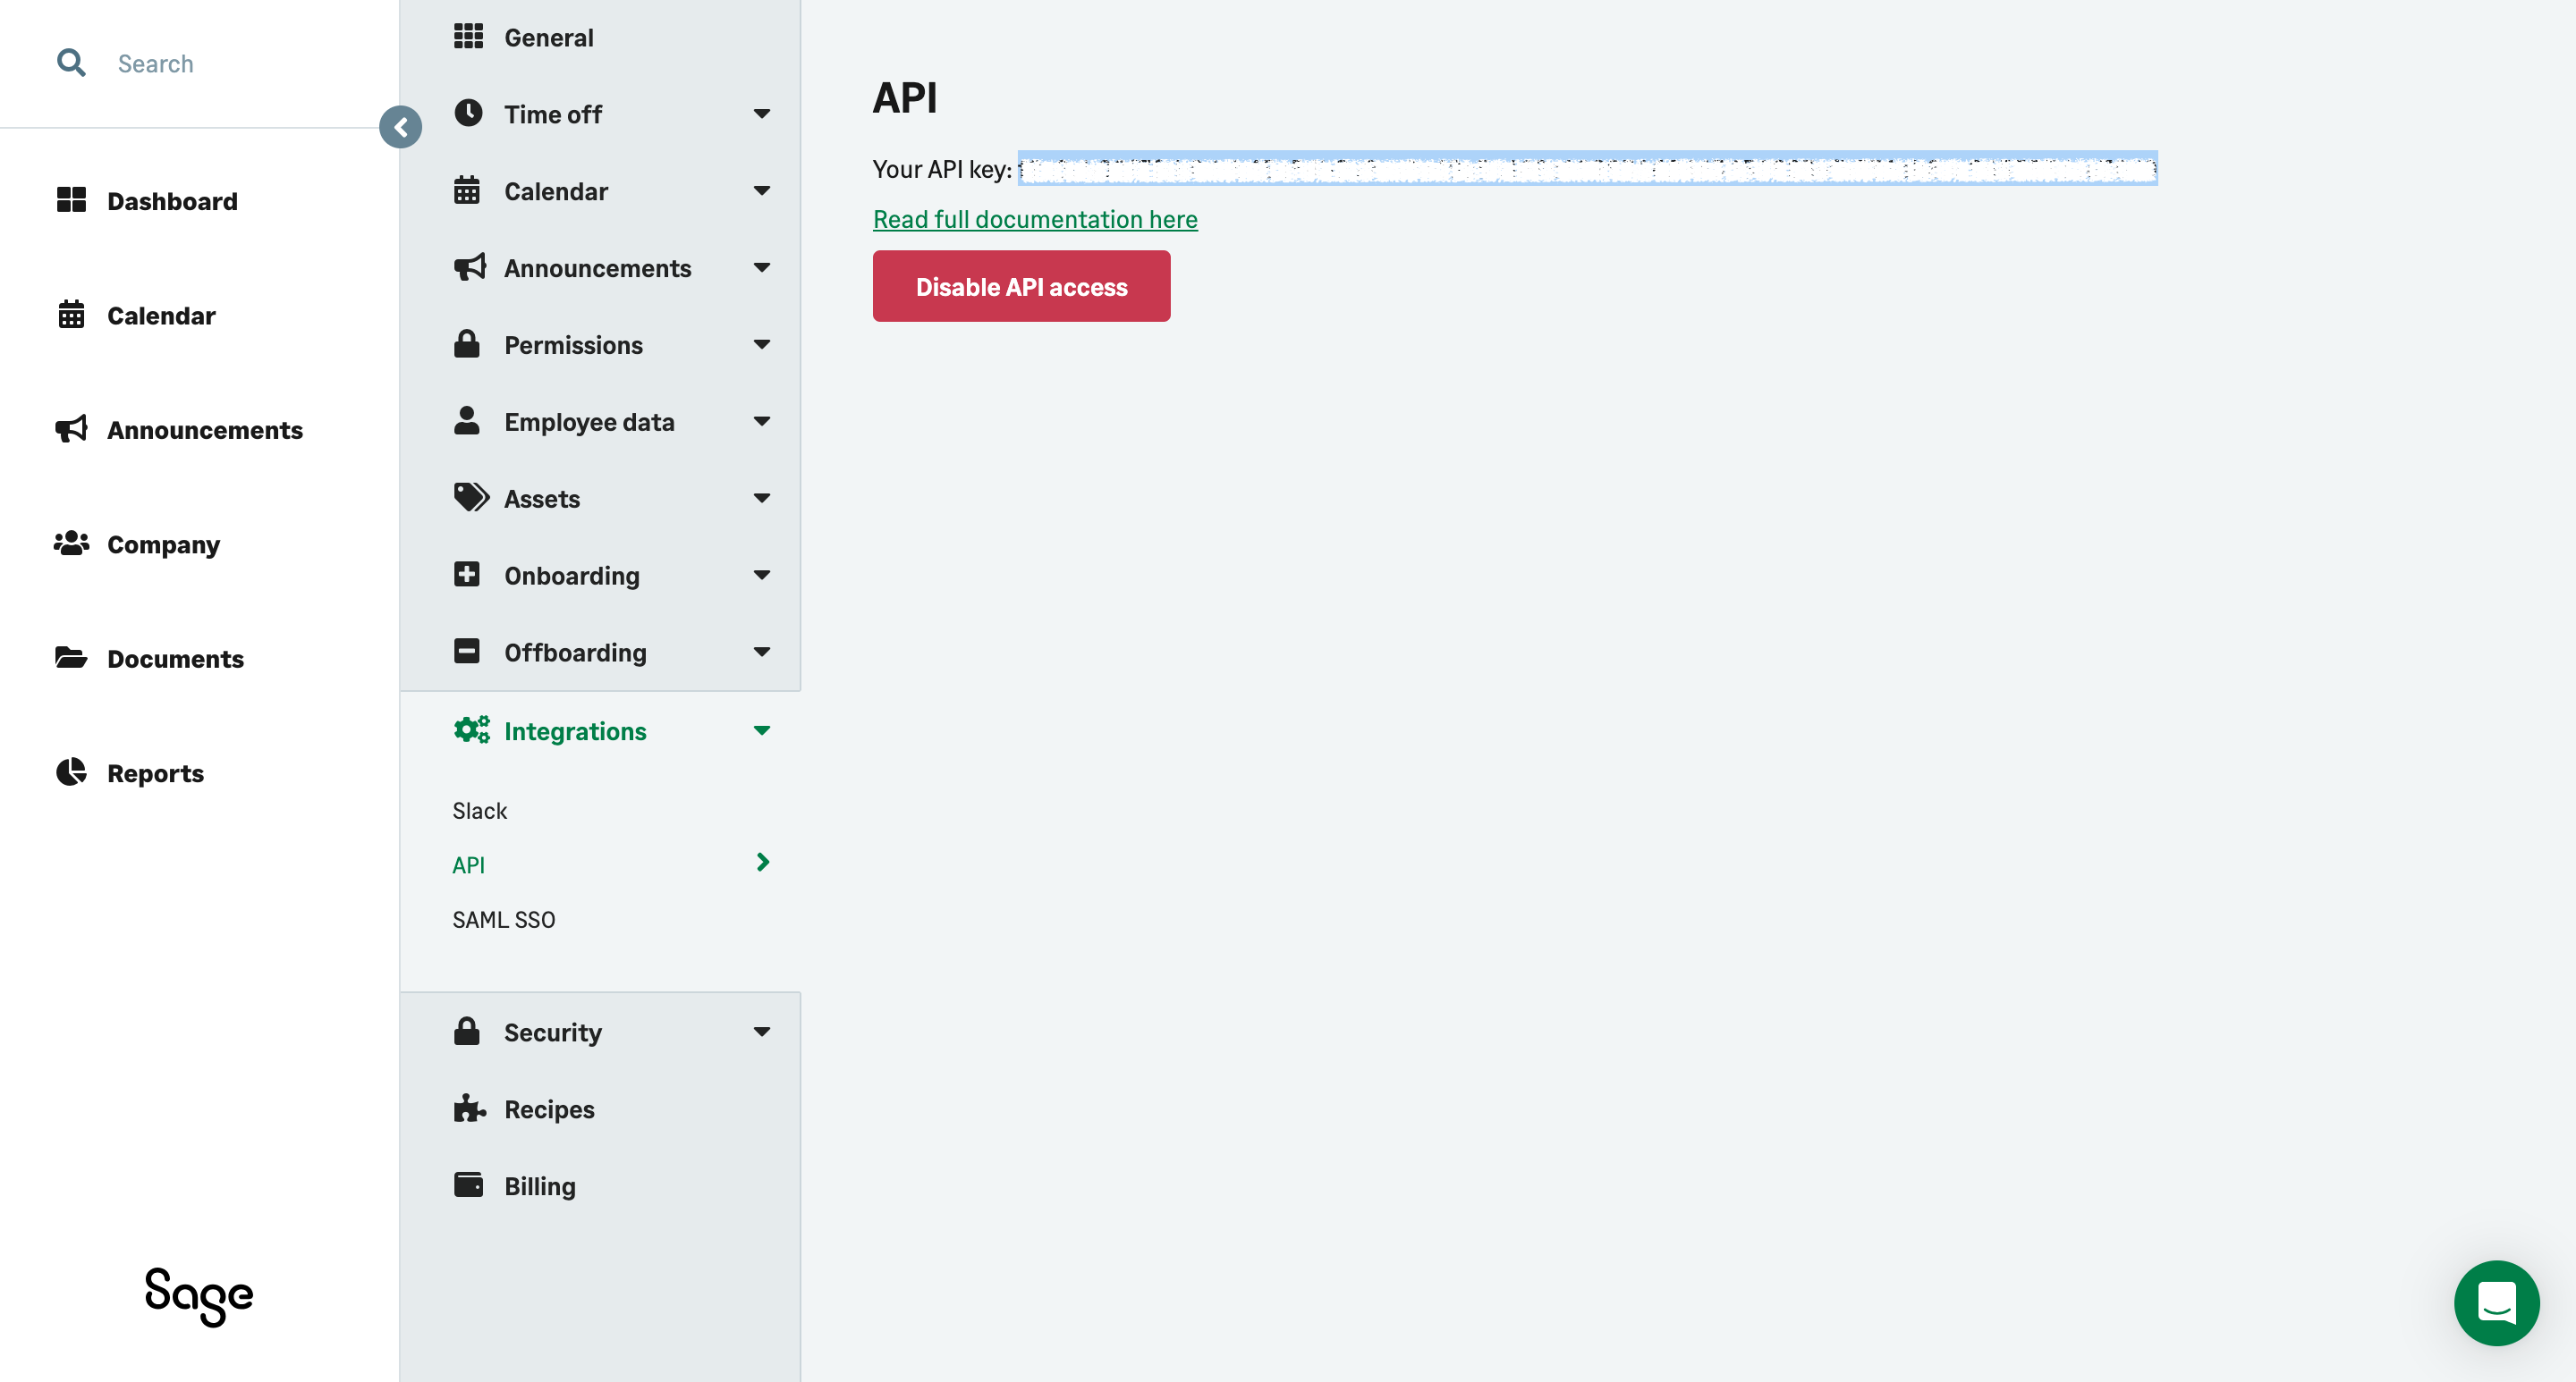
Task: Collapse the Integrations section
Action: pyautogui.click(x=762, y=730)
